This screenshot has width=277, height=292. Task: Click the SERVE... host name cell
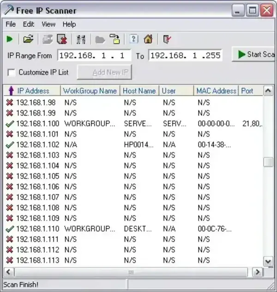pos(138,123)
